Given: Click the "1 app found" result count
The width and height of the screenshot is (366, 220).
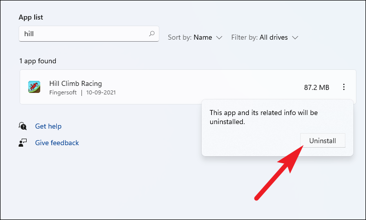Looking at the screenshot, I should click(38, 61).
